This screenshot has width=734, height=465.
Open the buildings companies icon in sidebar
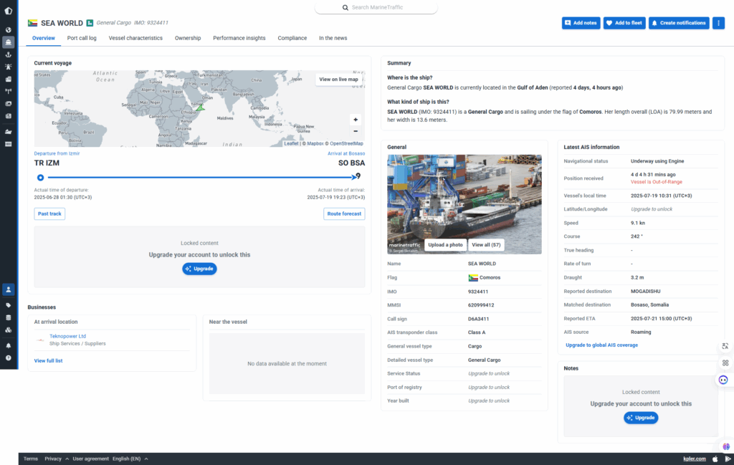(x=9, y=79)
